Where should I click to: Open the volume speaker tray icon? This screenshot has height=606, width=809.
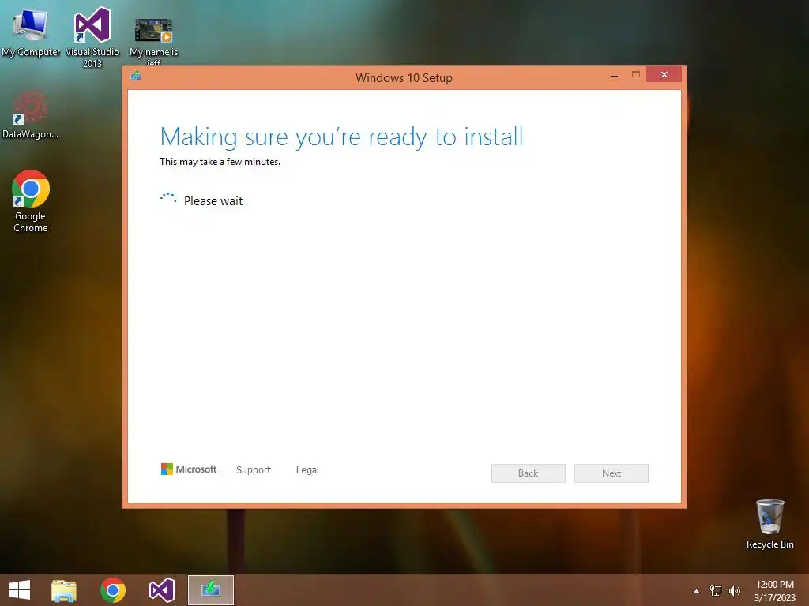click(734, 591)
